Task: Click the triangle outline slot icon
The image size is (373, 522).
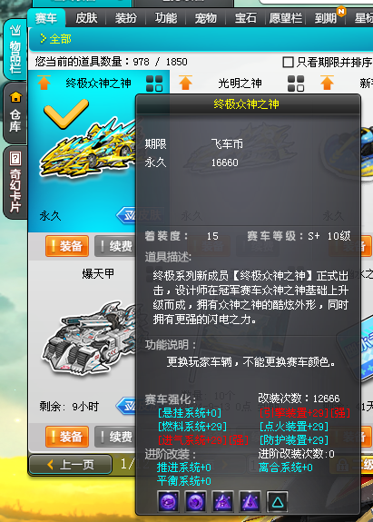Action: pos(277,501)
